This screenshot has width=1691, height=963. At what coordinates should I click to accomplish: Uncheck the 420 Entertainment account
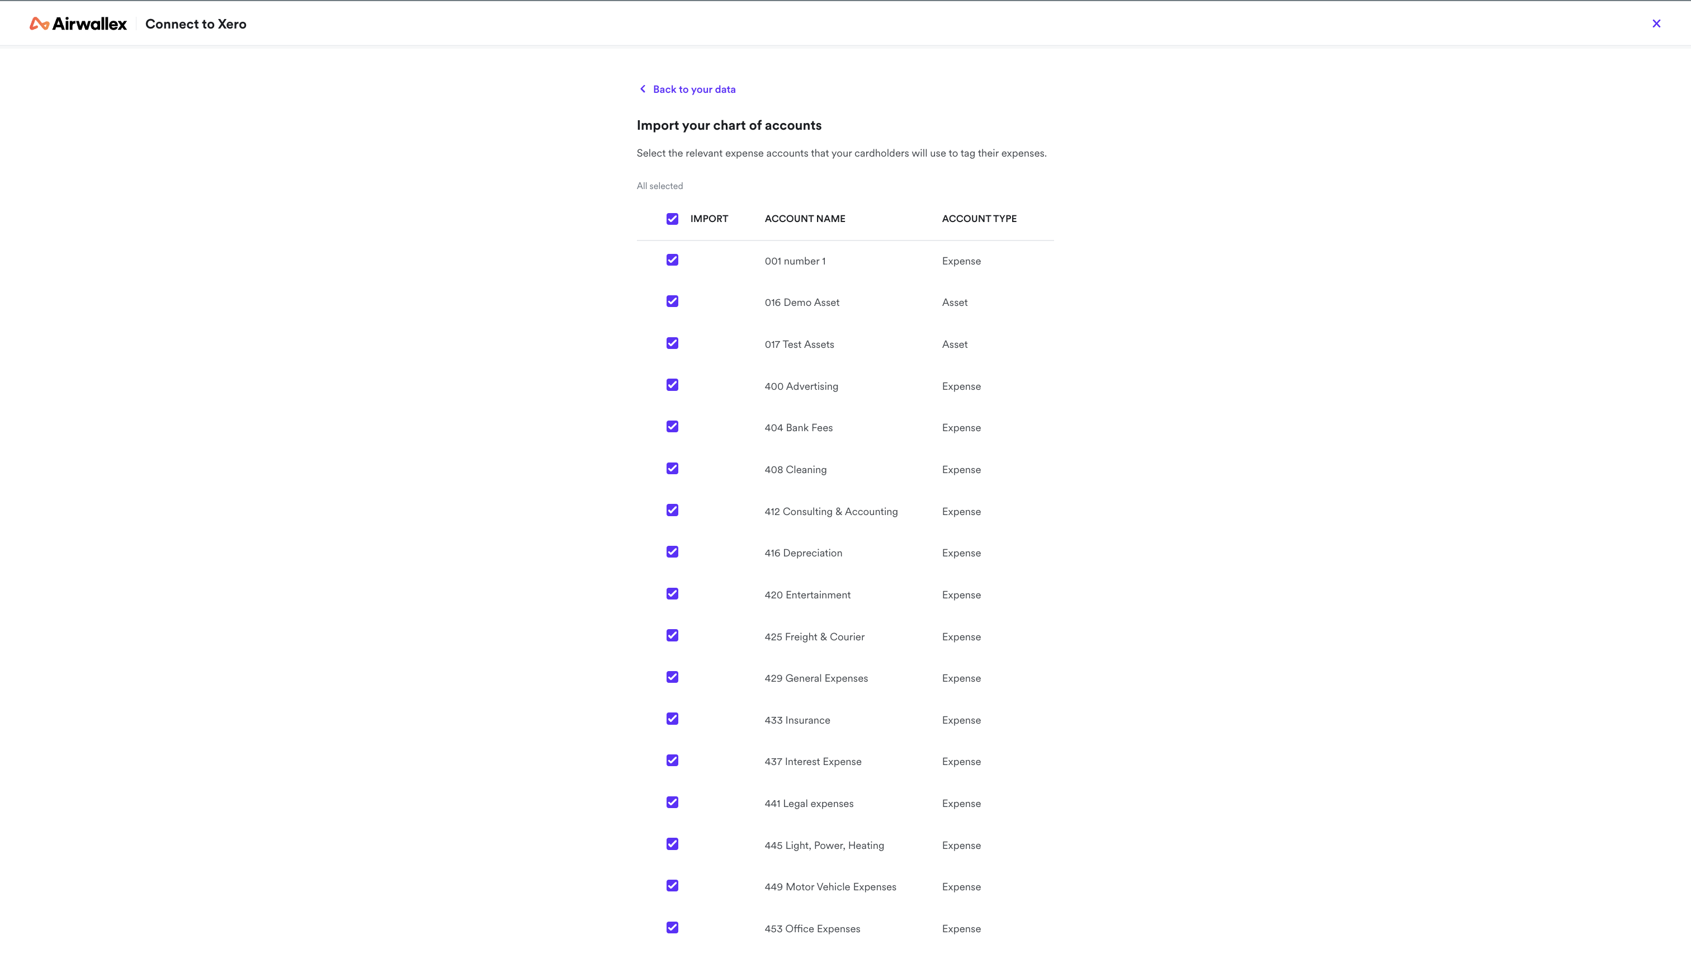click(x=672, y=594)
